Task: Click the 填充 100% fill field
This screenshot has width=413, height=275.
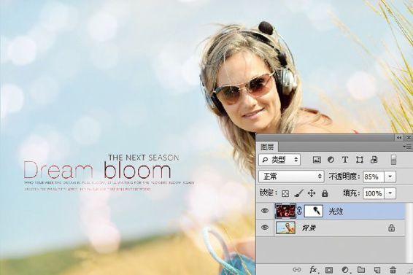Action: tap(374, 193)
